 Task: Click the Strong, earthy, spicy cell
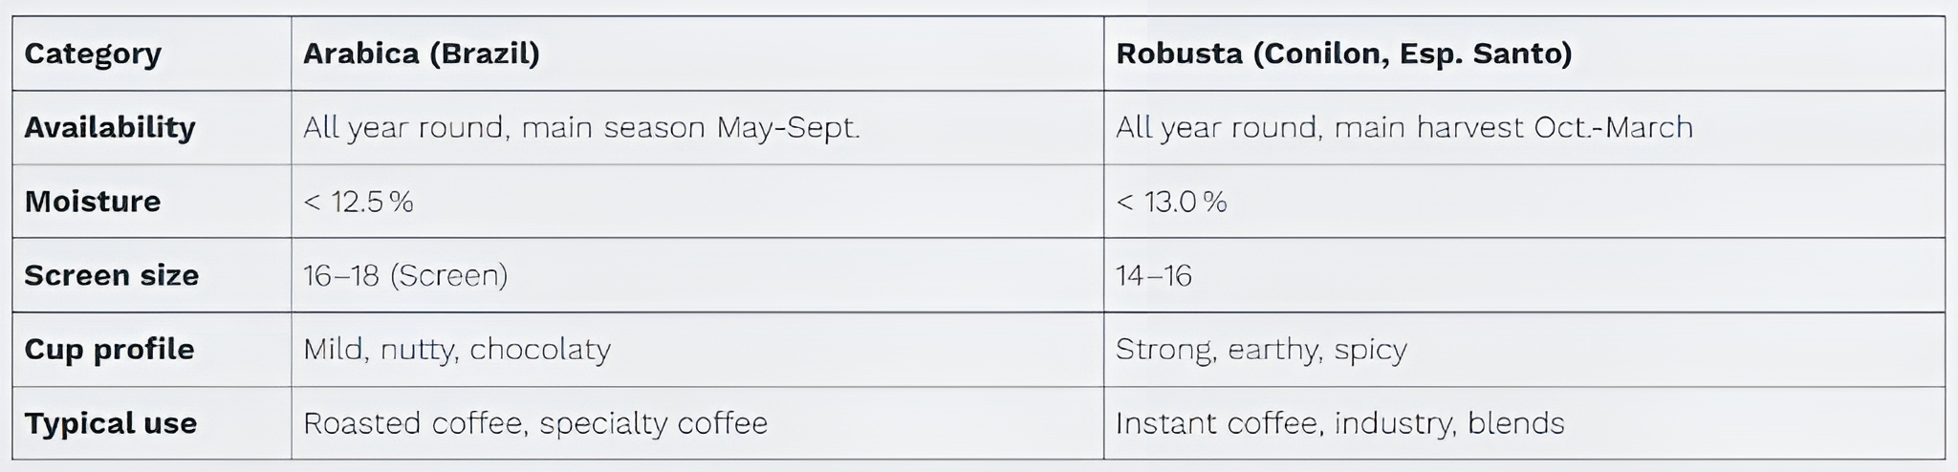point(1261,350)
